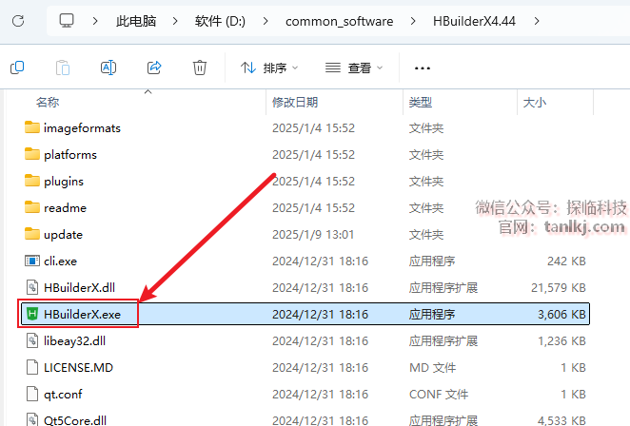The image size is (630, 426).
Task: Click the delete trash can icon
Action: pyautogui.click(x=200, y=68)
